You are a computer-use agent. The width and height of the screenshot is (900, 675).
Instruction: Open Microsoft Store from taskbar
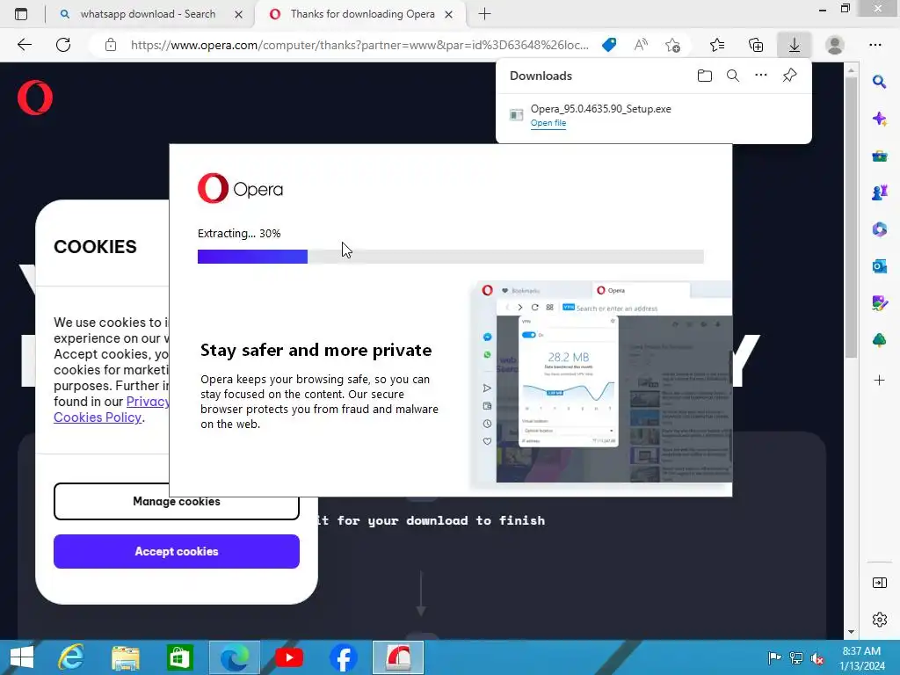pyautogui.click(x=179, y=657)
